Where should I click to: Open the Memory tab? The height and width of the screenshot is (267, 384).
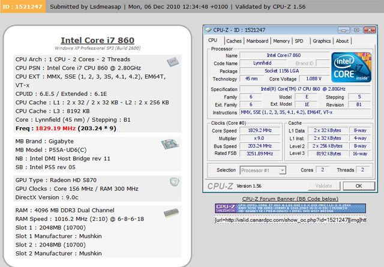(281, 41)
